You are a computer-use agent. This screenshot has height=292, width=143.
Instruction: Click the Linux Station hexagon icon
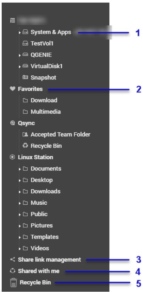[12, 157]
